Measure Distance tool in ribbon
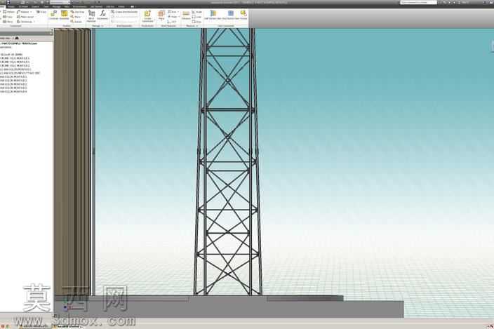 [186, 15]
